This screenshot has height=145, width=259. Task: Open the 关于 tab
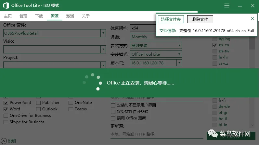point(86,16)
